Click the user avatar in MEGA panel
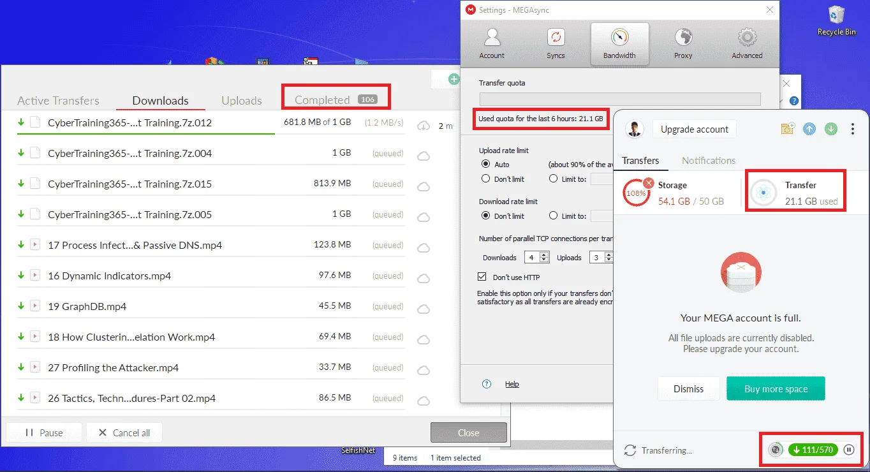The width and height of the screenshot is (870, 472). click(634, 129)
